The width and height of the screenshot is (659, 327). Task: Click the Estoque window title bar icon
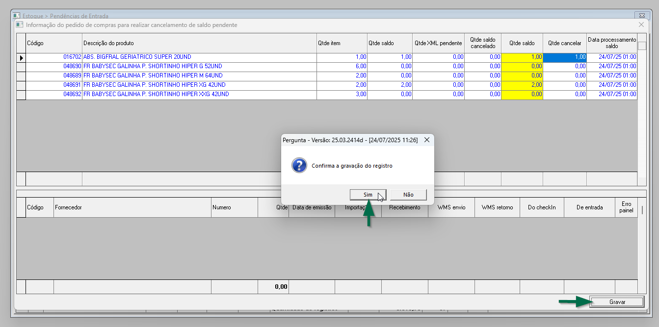16,16
